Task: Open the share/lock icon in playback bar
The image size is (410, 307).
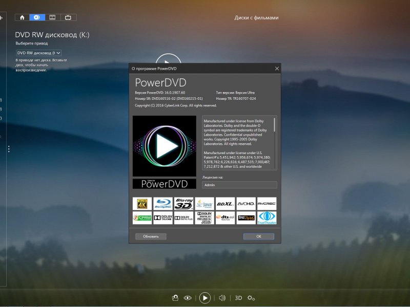Action: tap(175, 298)
